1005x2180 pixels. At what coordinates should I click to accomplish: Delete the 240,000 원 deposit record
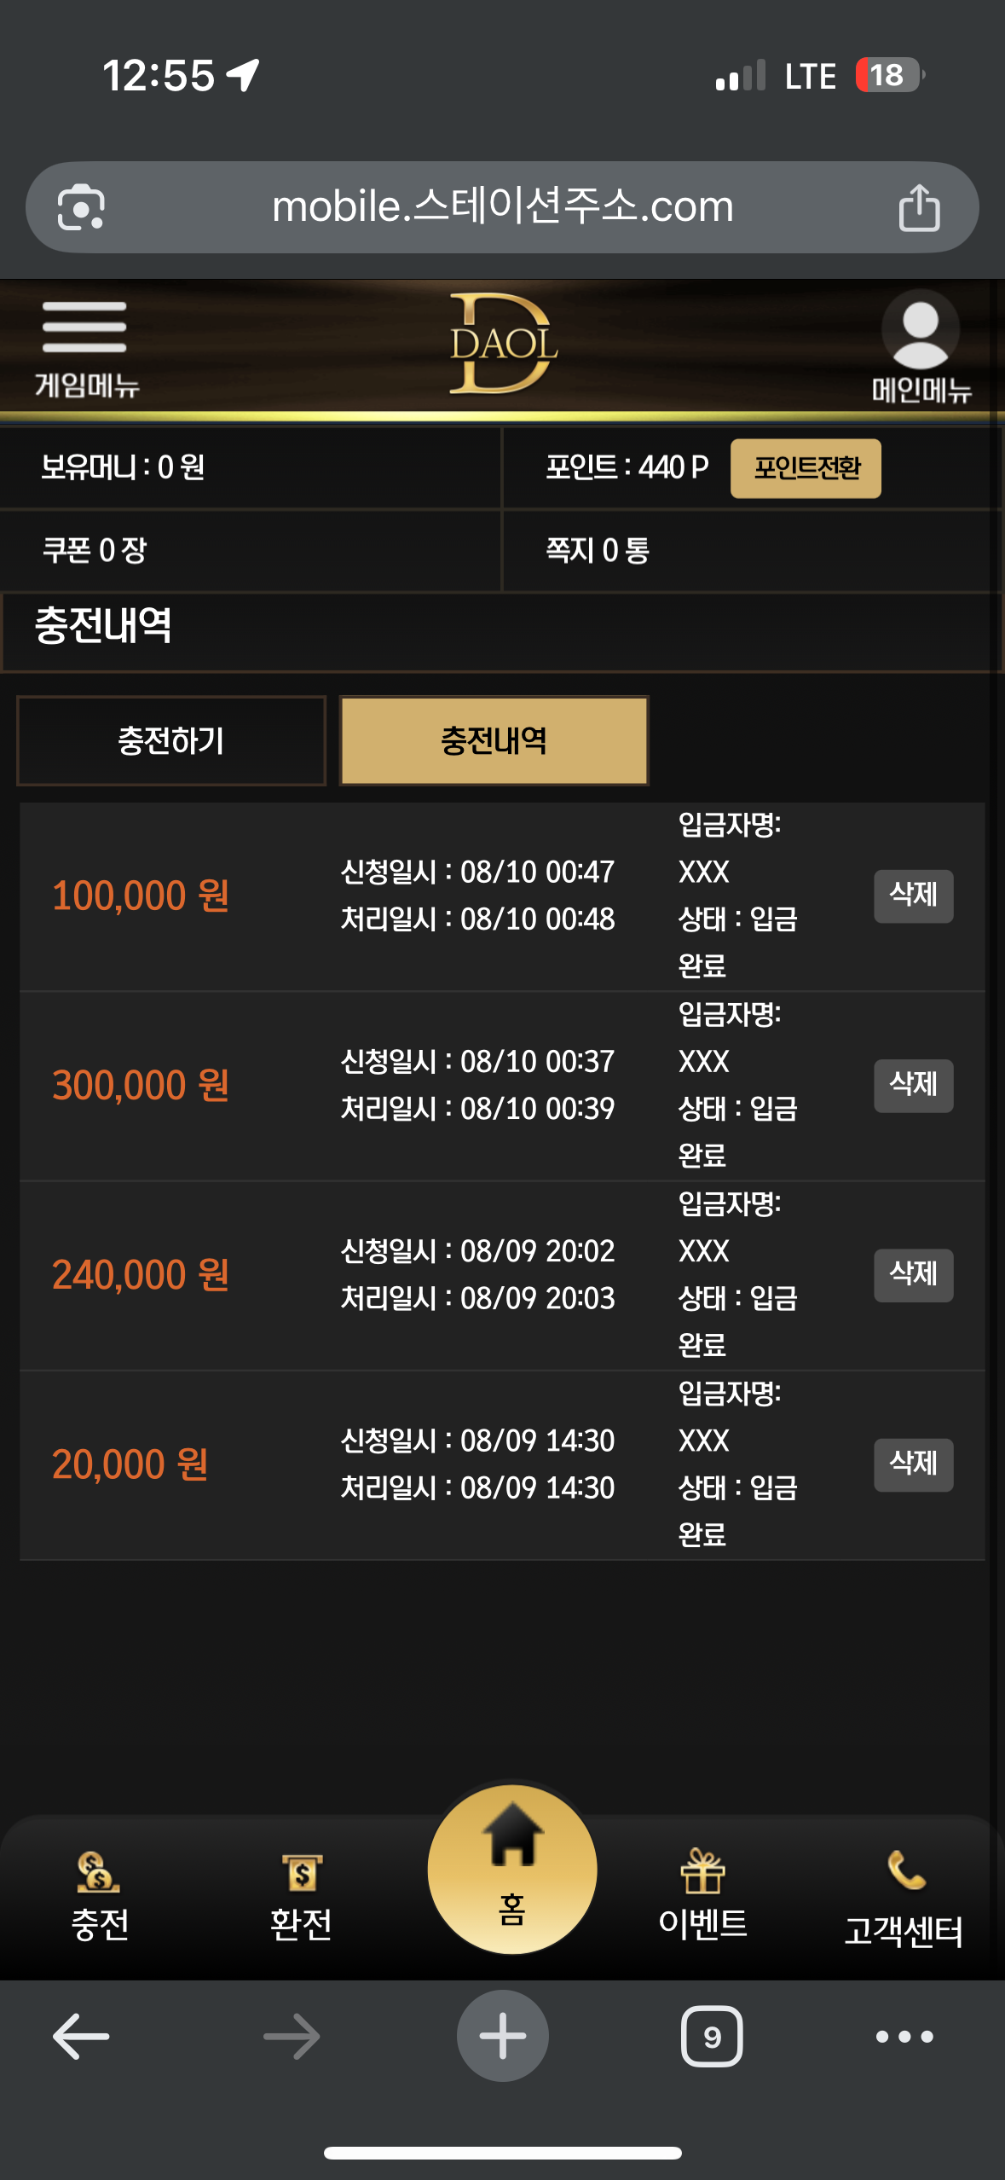point(913,1275)
